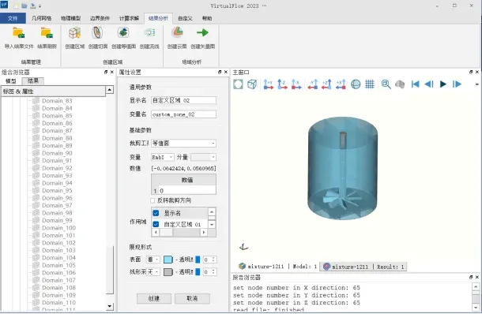The width and height of the screenshot is (482, 314).
Task: Click the gray cloud icon in viewport toolbar
Action: pyautogui.click(x=400, y=84)
